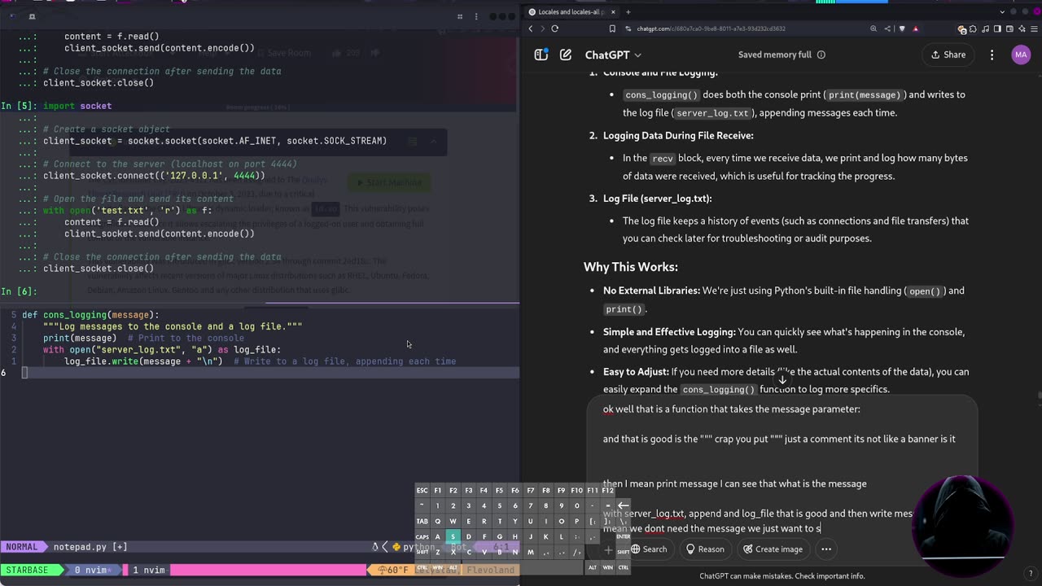Click the ESC key on keyboard overlay

422,491
